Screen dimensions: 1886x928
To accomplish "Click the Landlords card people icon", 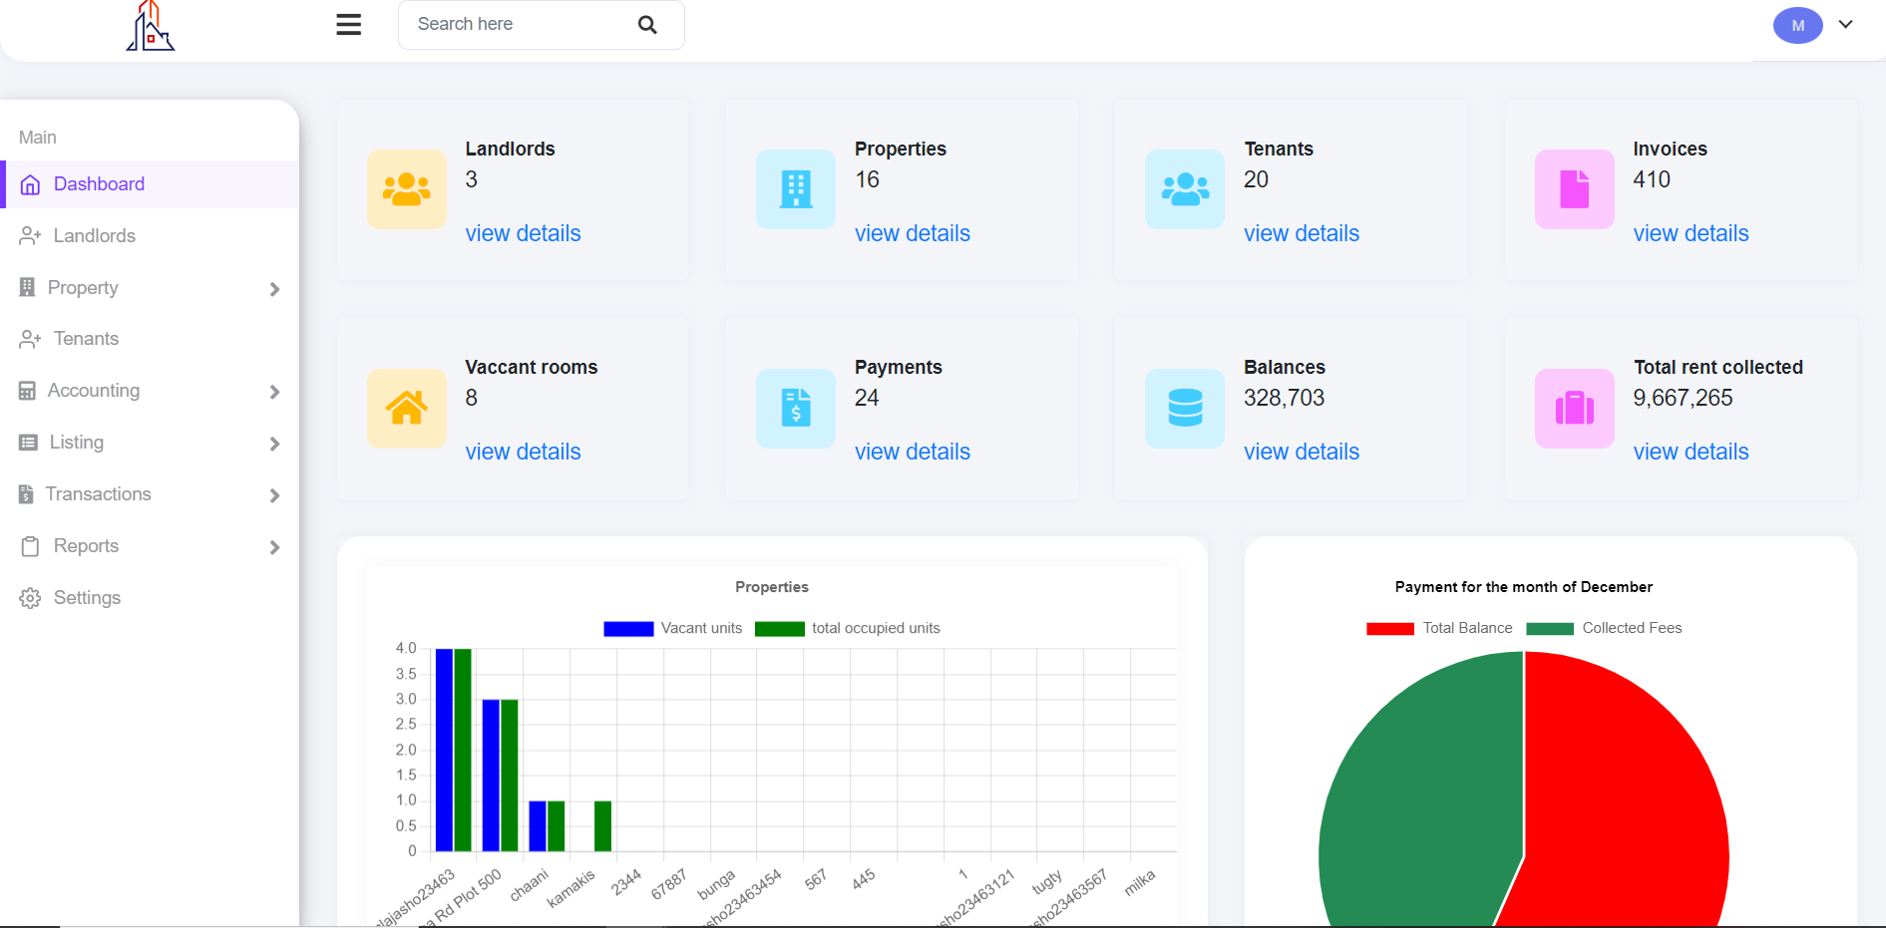I will (x=407, y=189).
